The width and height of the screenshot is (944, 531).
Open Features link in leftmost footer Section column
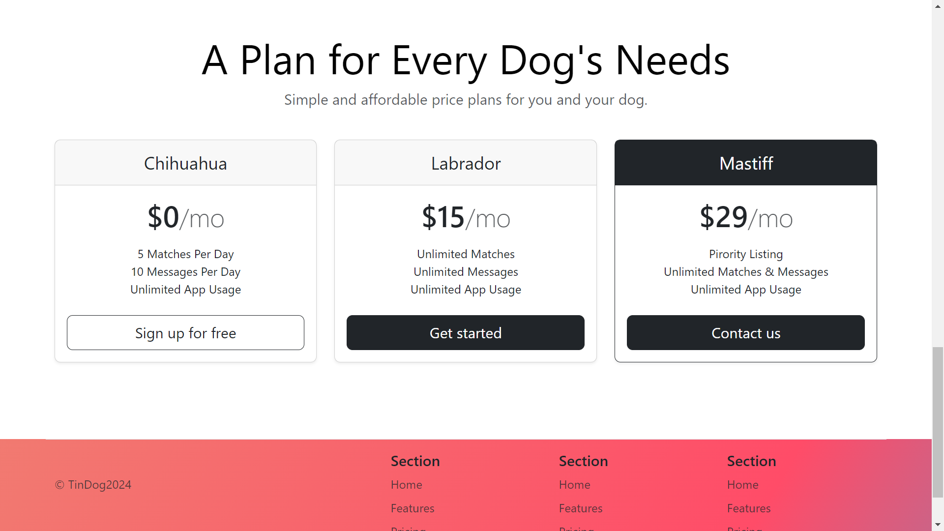click(412, 508)
